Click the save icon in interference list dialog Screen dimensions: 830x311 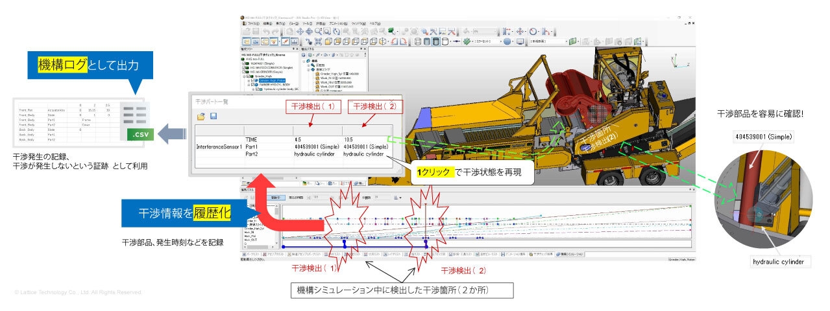[214, 116]
